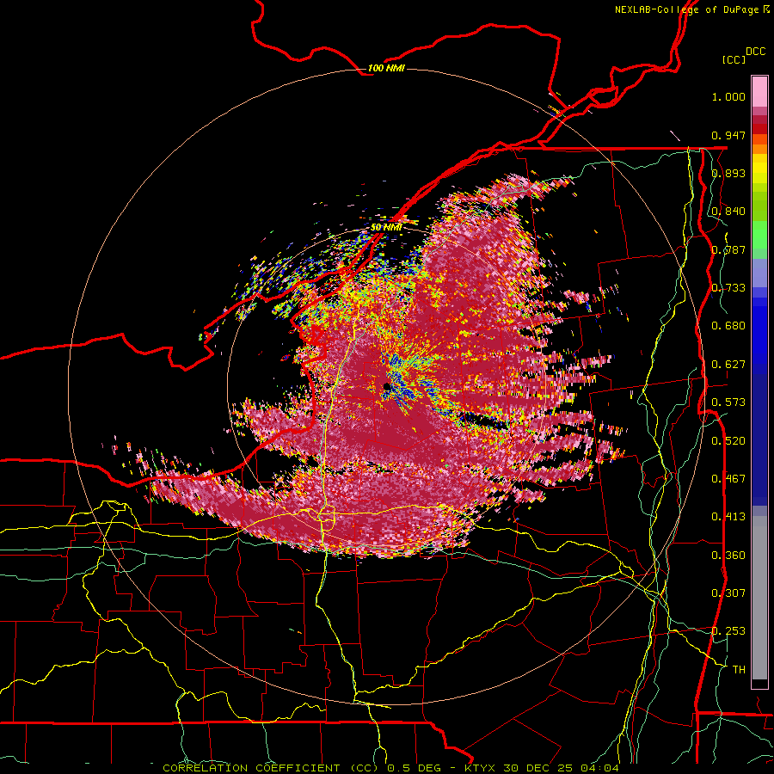Click the [CC] units label

734,59
